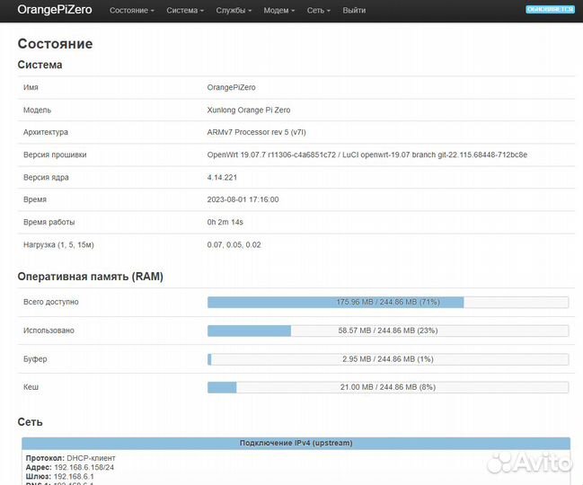Viewport: 583px width, 485px height.
Task: Click the Нагрузка (1, 5, 15м) label
Action: click(x=58, y=245)
